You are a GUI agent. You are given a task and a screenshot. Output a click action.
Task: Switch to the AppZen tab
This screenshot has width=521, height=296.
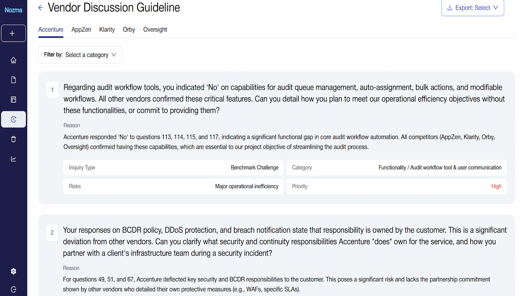[x=81, y=30]
